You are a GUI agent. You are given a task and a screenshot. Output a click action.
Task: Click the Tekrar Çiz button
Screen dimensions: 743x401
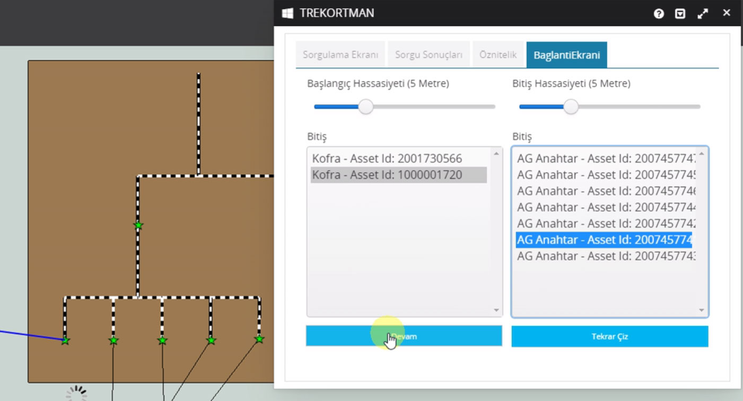point(610,336)
